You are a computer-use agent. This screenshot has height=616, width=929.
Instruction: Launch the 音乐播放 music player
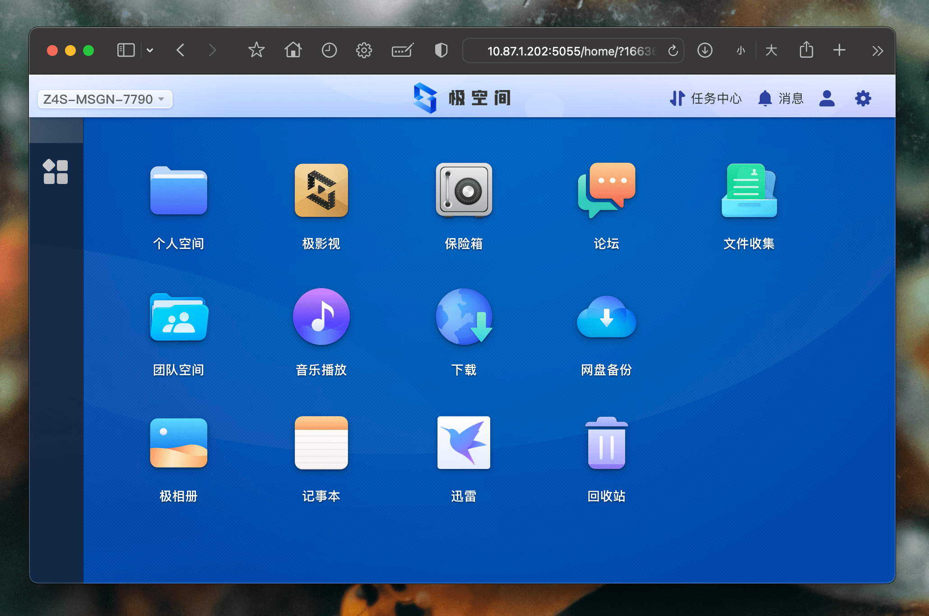[321, 317]
